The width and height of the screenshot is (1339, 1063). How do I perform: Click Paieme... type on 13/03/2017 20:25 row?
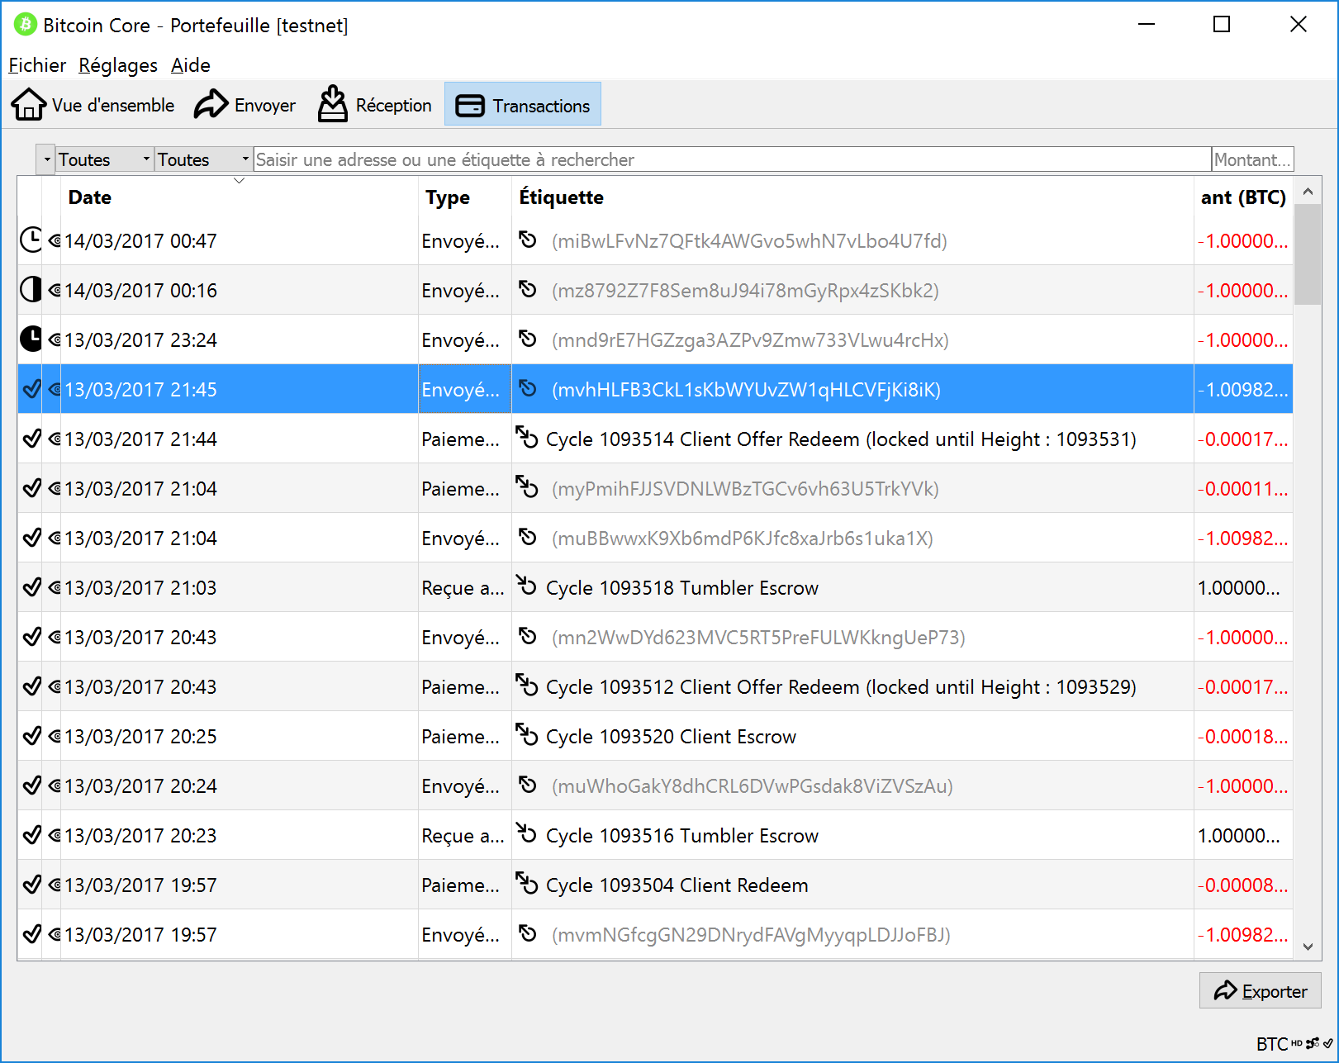460,737
